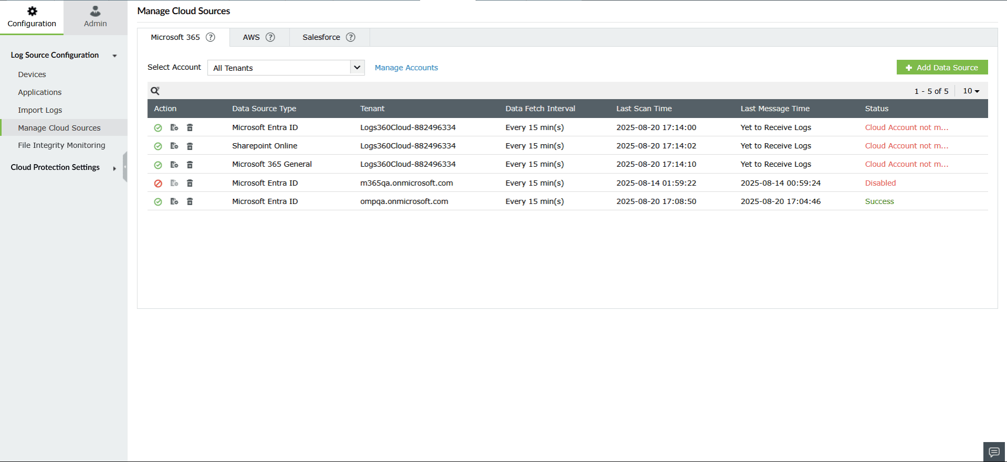Toggle enabled status for Sharepoint Online row
1007x462 pixels.
point(158,146)
